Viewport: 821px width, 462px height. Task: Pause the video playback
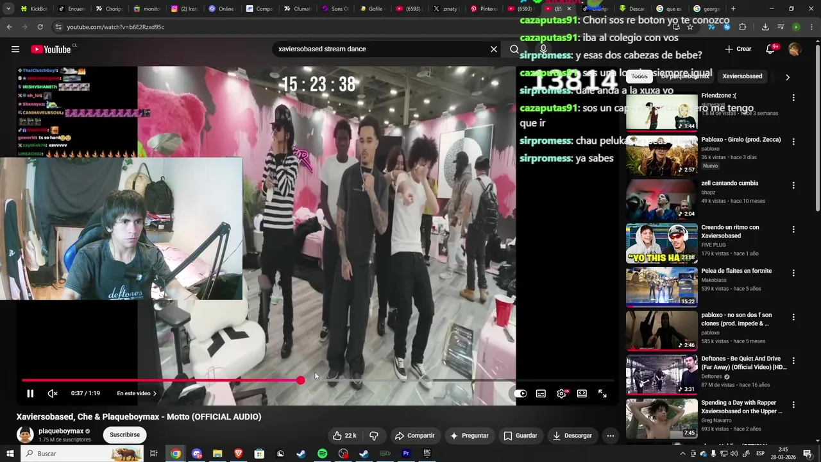click(x=30, y=393)
